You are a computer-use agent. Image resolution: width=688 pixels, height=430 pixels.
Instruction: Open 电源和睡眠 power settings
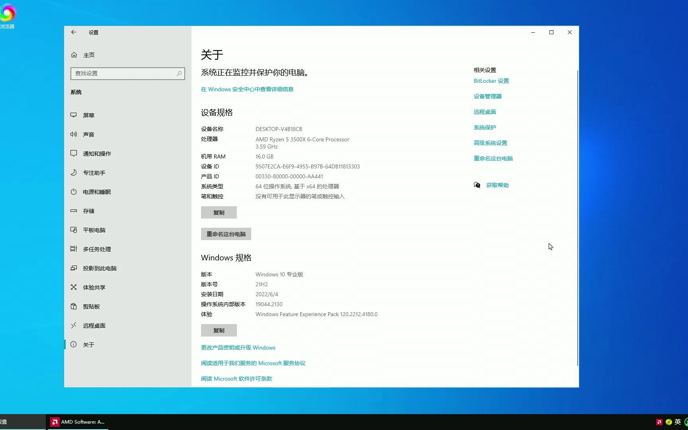click(x=127, y=192)
